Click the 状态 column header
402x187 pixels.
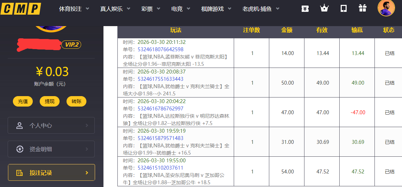tap(389, 30)
